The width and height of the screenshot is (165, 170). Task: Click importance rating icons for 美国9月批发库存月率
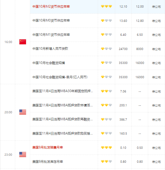point(106,161)
